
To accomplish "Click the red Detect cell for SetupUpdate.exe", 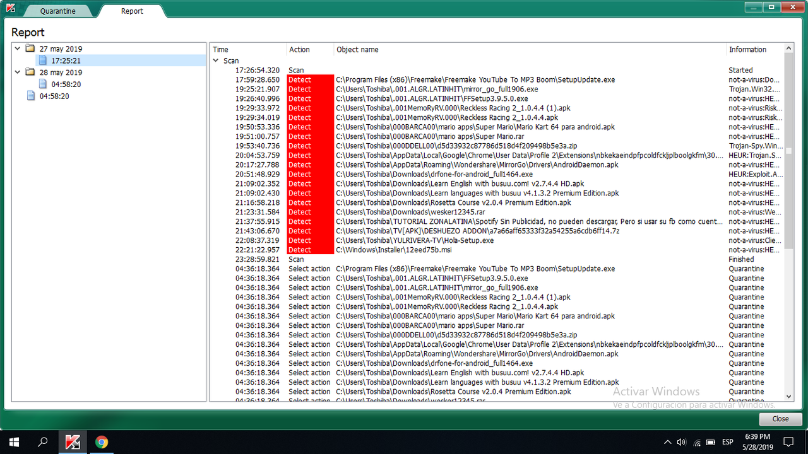I will [310, 79].
